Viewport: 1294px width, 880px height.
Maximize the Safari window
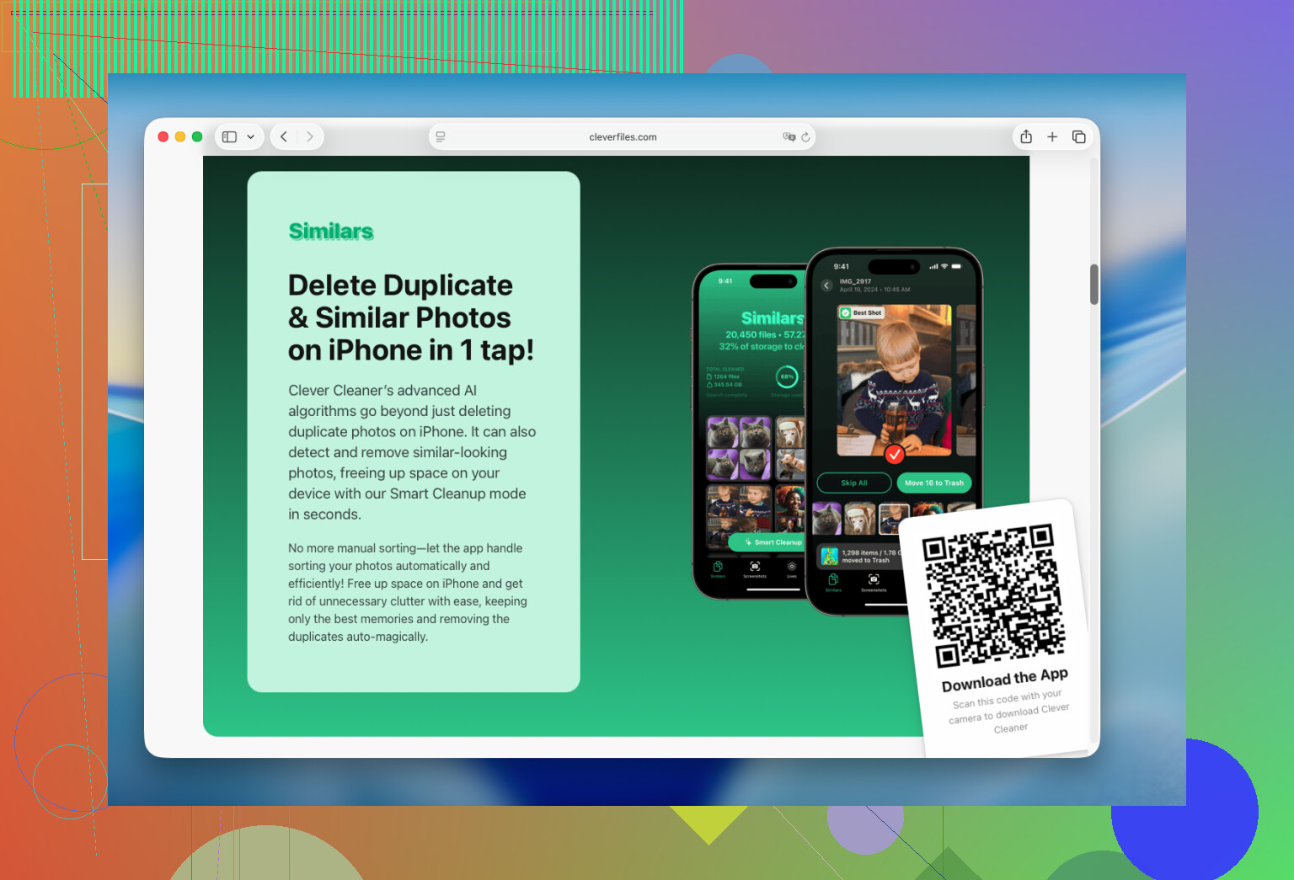[197, 136]
